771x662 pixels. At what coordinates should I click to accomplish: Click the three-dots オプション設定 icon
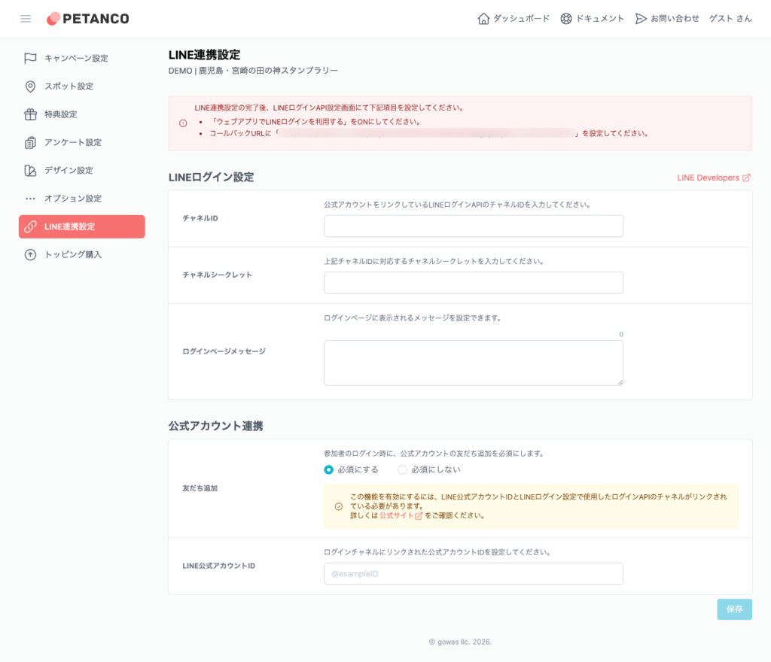[x=29, y=199]
